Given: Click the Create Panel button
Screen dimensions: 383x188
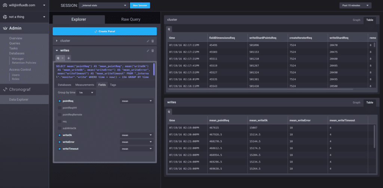Looking at the screenshot, I should point(105,31).
